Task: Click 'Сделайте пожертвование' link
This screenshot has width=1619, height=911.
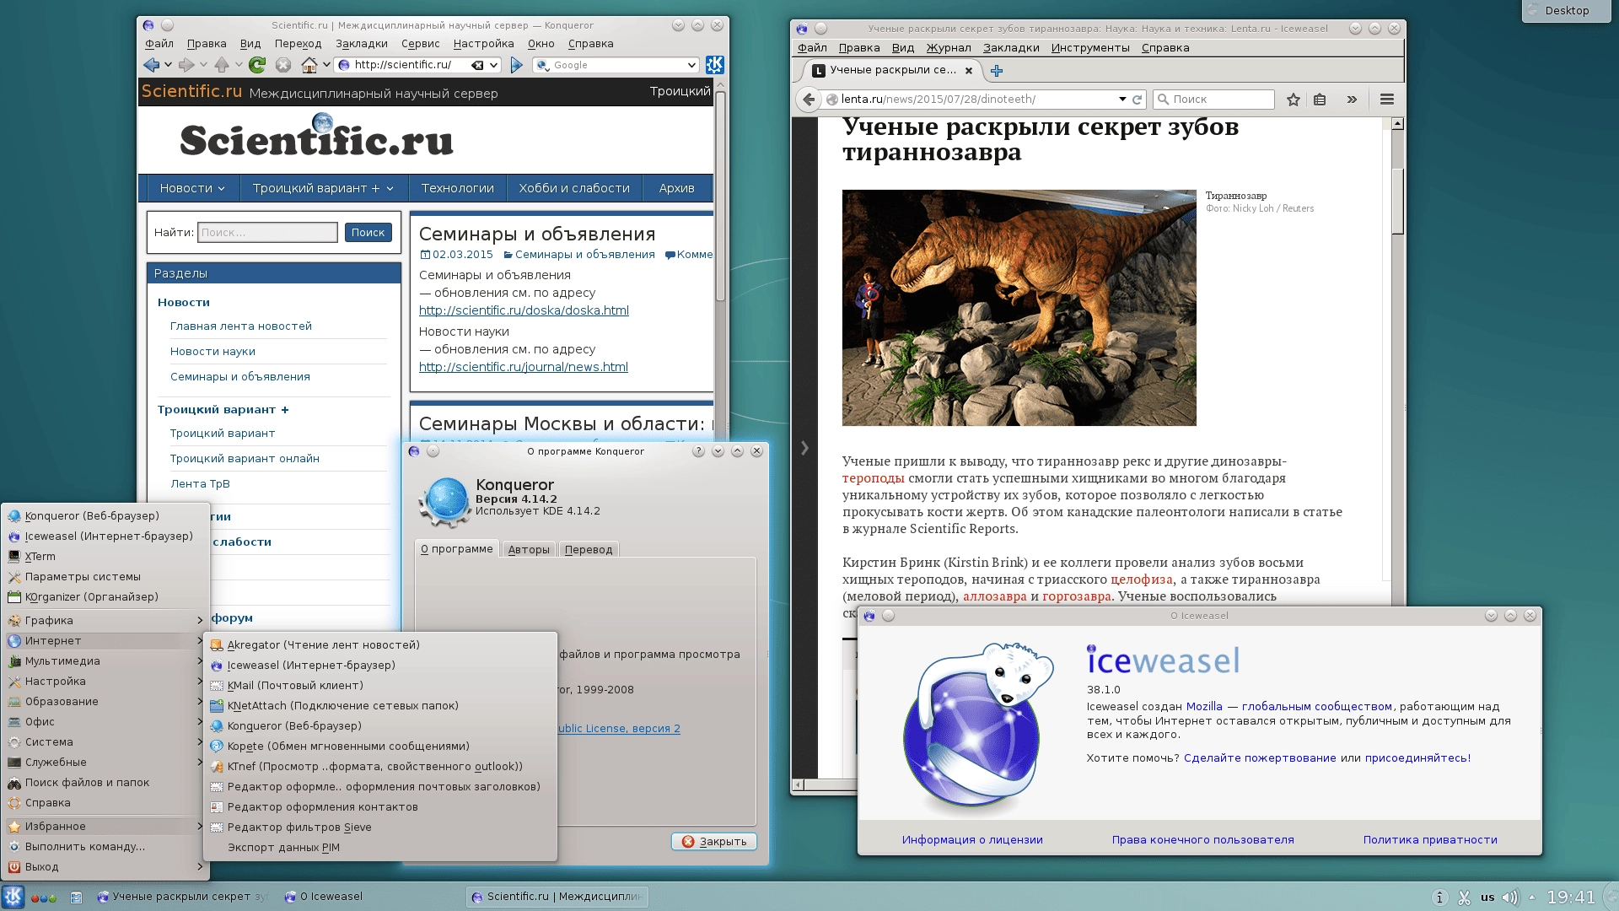Action: pyautogui.click(x=1260, y=758)
